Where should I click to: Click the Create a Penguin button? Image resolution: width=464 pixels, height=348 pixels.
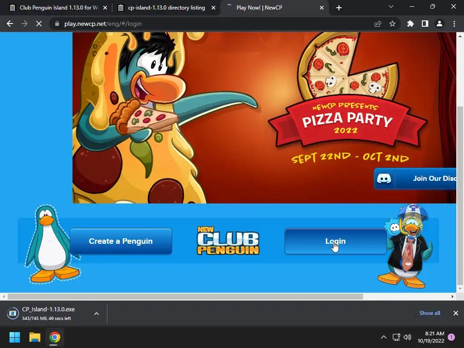[x=121, y=241]
